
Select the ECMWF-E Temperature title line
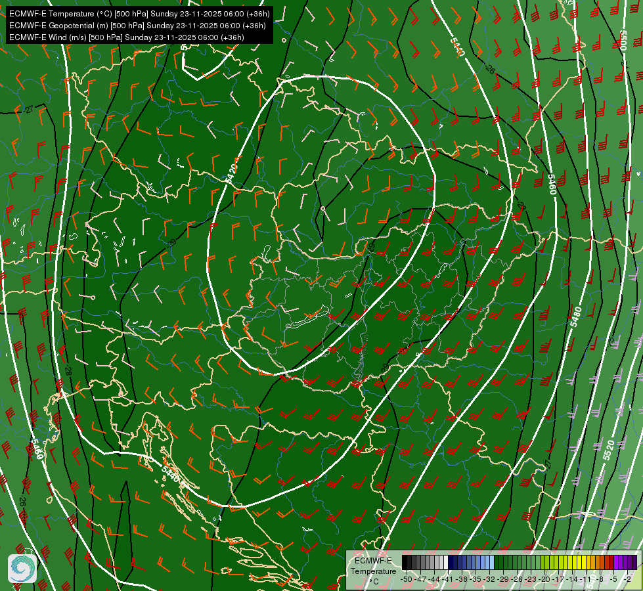coord(139,14)
